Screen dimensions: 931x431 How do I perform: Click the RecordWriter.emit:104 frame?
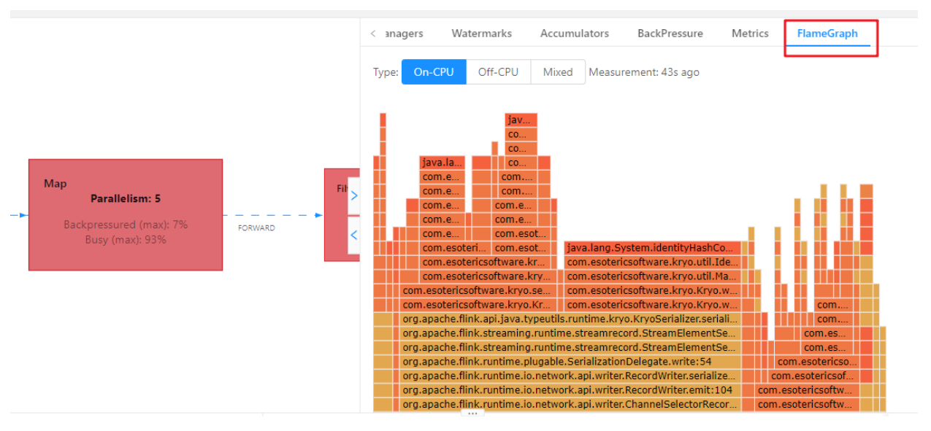point(570,390)
